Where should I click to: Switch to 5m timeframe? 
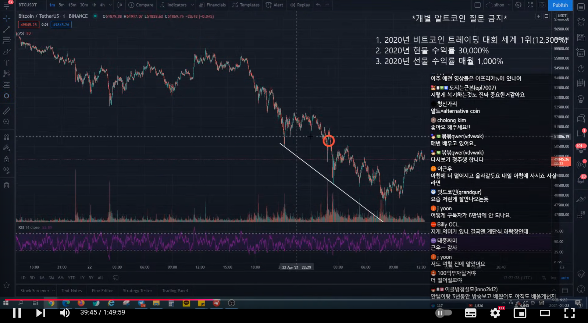coord(61,5)
